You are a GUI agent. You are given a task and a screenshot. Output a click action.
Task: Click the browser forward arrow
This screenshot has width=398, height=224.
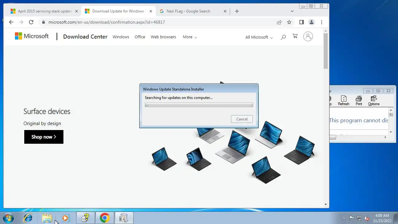point(21,22)
